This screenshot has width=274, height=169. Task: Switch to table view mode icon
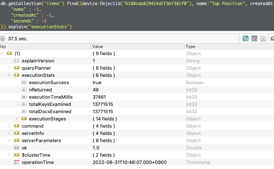[254, 38]
